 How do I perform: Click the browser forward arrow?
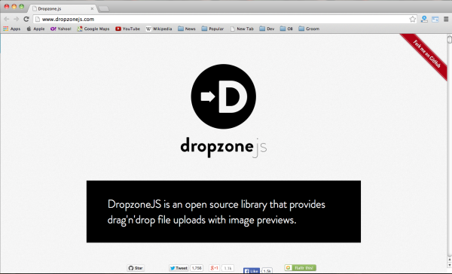[x=16, y=20]
